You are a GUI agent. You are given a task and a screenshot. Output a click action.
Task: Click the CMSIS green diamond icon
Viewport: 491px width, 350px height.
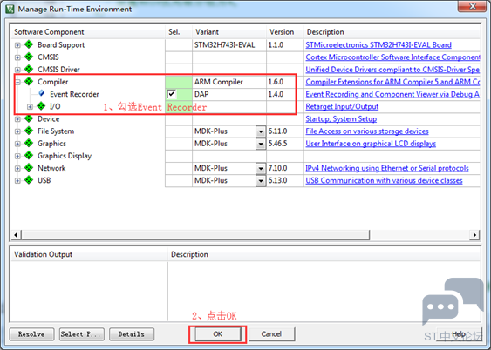point(29,57)
